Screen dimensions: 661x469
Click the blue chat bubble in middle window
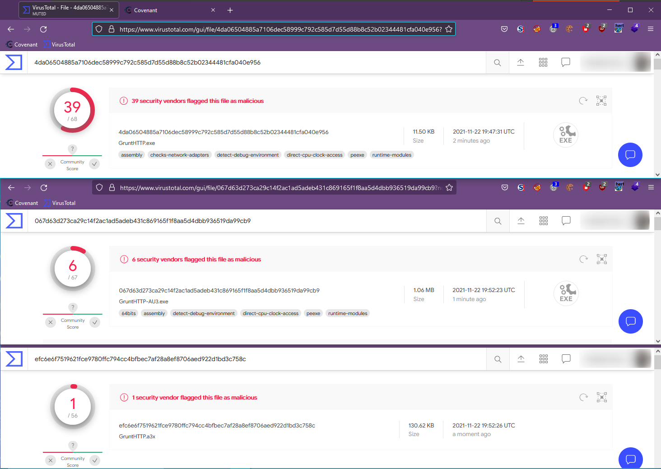pyautogui.click(x=631, y=321)
